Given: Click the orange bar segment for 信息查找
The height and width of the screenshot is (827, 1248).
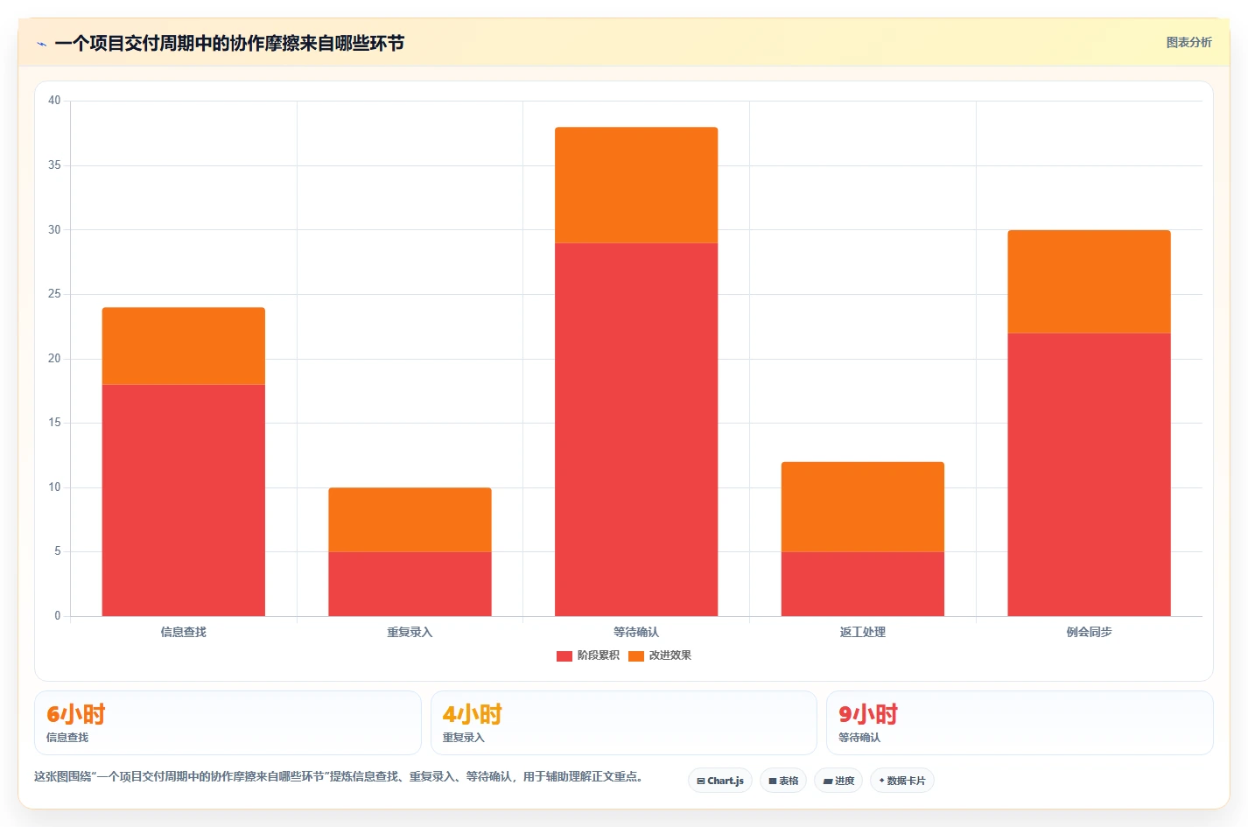Looking at the screenshot, I should 184,347.
